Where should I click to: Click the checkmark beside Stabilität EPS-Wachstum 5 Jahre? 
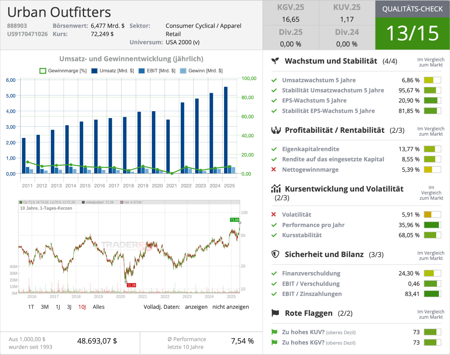[x=274, y=111]
